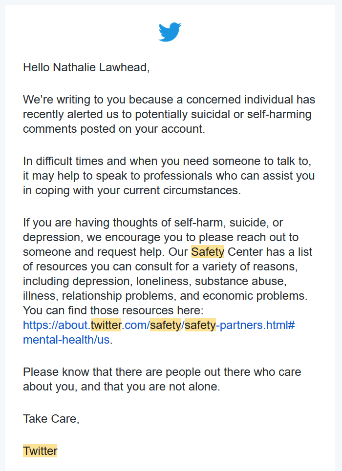Click the highlighted word 'Safety' before 'Center'
The height and width of the screenshot is (471, 342).
pyautogui.click(x=208, y=252)
